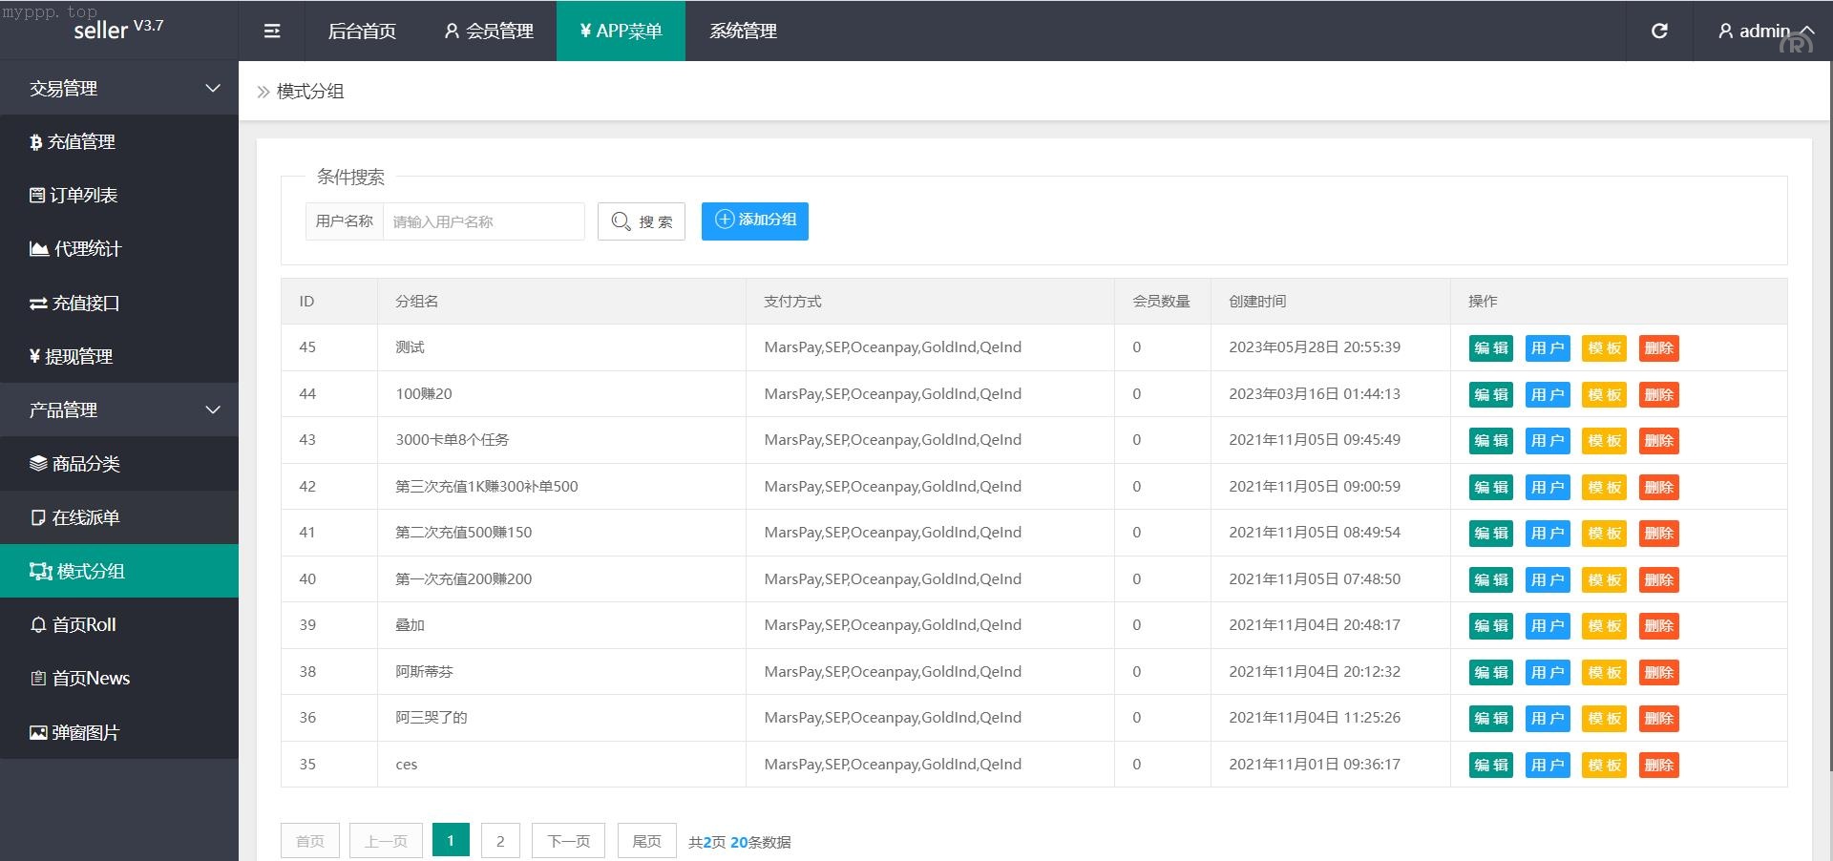Click the 添加分组 button
The image size is (1833, 861).
coord(754,220)
